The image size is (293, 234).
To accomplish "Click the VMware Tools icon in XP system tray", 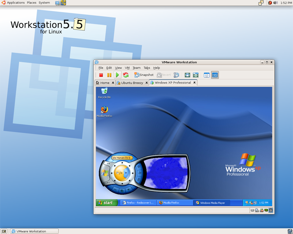I will 255,203.
